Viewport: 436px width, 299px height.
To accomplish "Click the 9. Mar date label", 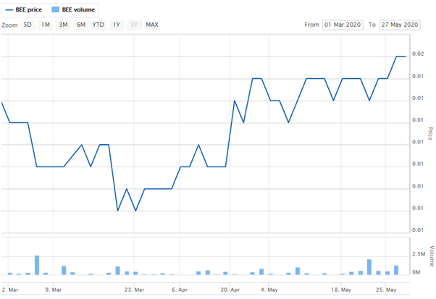I will [x=54, y=290].
